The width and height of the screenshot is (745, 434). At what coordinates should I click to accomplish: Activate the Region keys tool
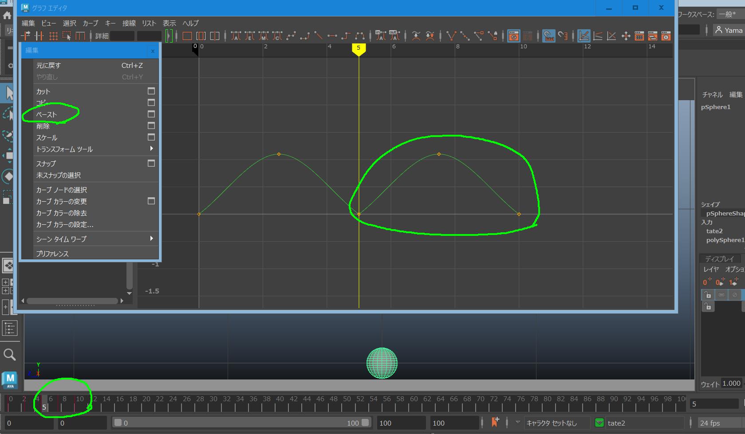point(67,36)
